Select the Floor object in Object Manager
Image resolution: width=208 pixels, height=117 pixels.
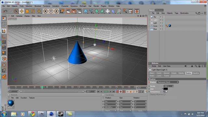coord(155,29)
